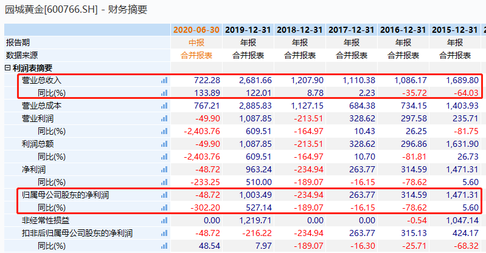Click red growth value -35.72
This screenshot has width=486, height=253.
(414, 93)
